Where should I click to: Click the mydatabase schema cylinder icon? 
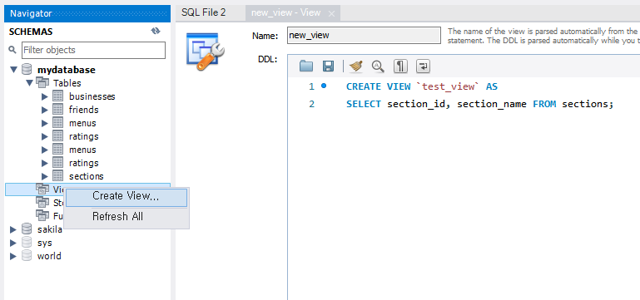click(27, 70)
